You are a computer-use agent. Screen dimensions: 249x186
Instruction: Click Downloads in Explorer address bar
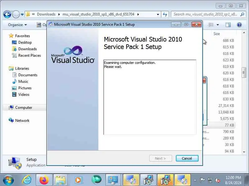pyautogui.click(x=46, y=14)
